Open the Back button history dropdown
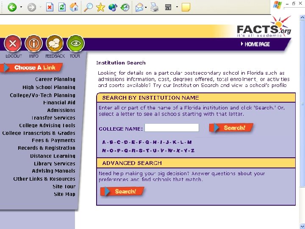This screenshot has height=229, width=305. [21, 7]
